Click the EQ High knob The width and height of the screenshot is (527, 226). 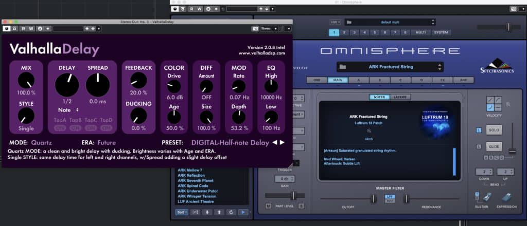(x=271, y=86)
